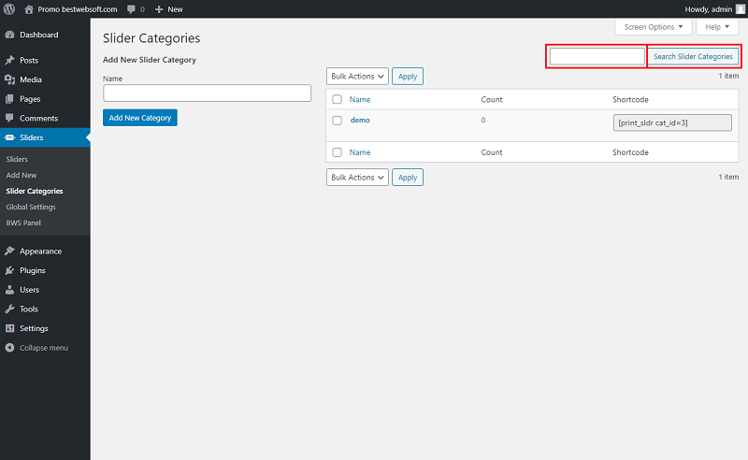
Task: Sort by Name in table footer
Action: pos(360,152)
